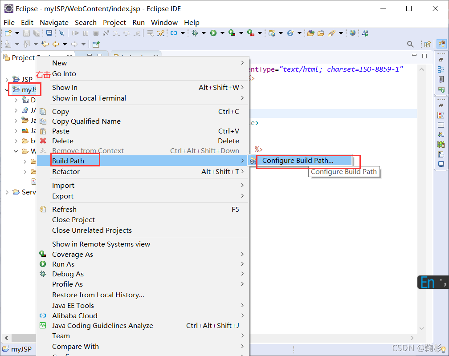Click the Last Edit Location arrow icon
Screen dimensions: 449x356
click(x=45, y=44)
